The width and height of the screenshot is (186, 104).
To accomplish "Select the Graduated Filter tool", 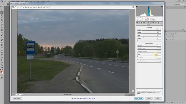I will point(39,7).
